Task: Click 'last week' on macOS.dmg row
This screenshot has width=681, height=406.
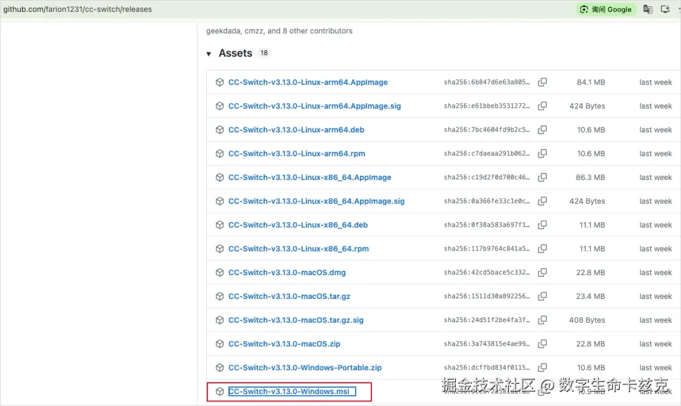Action: [655, 273]
